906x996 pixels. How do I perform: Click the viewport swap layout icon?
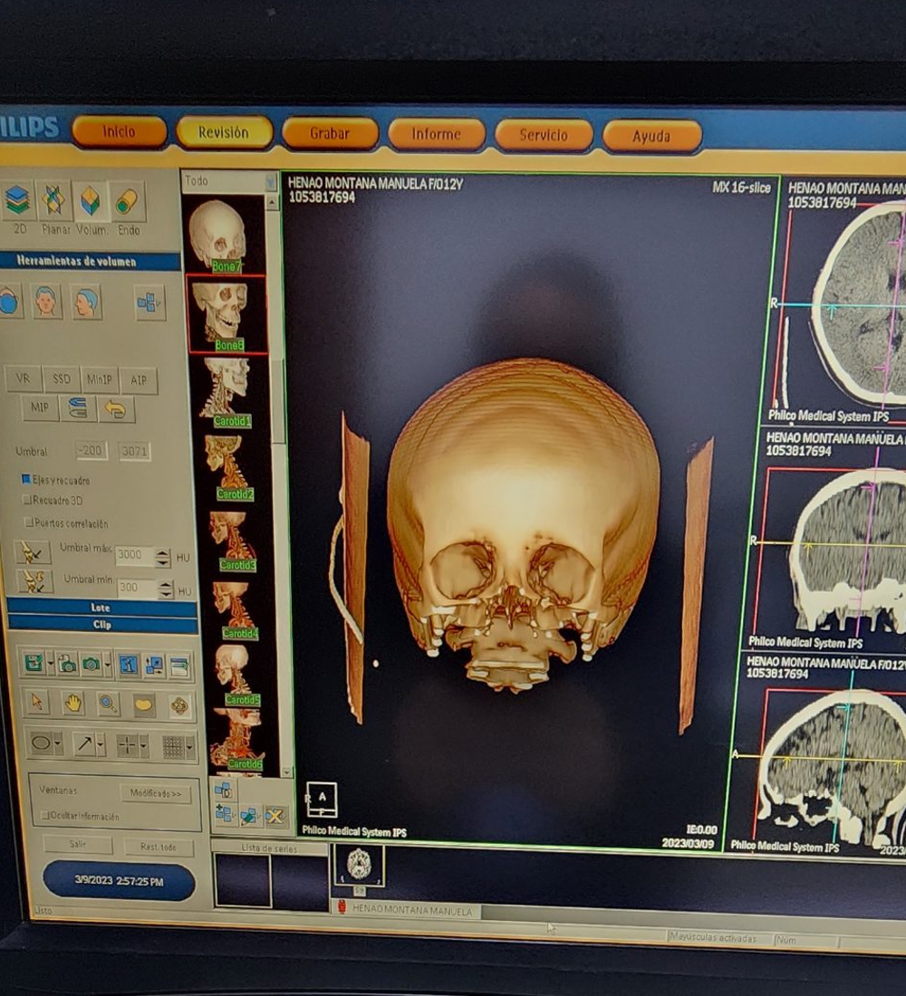click(155, 666)
